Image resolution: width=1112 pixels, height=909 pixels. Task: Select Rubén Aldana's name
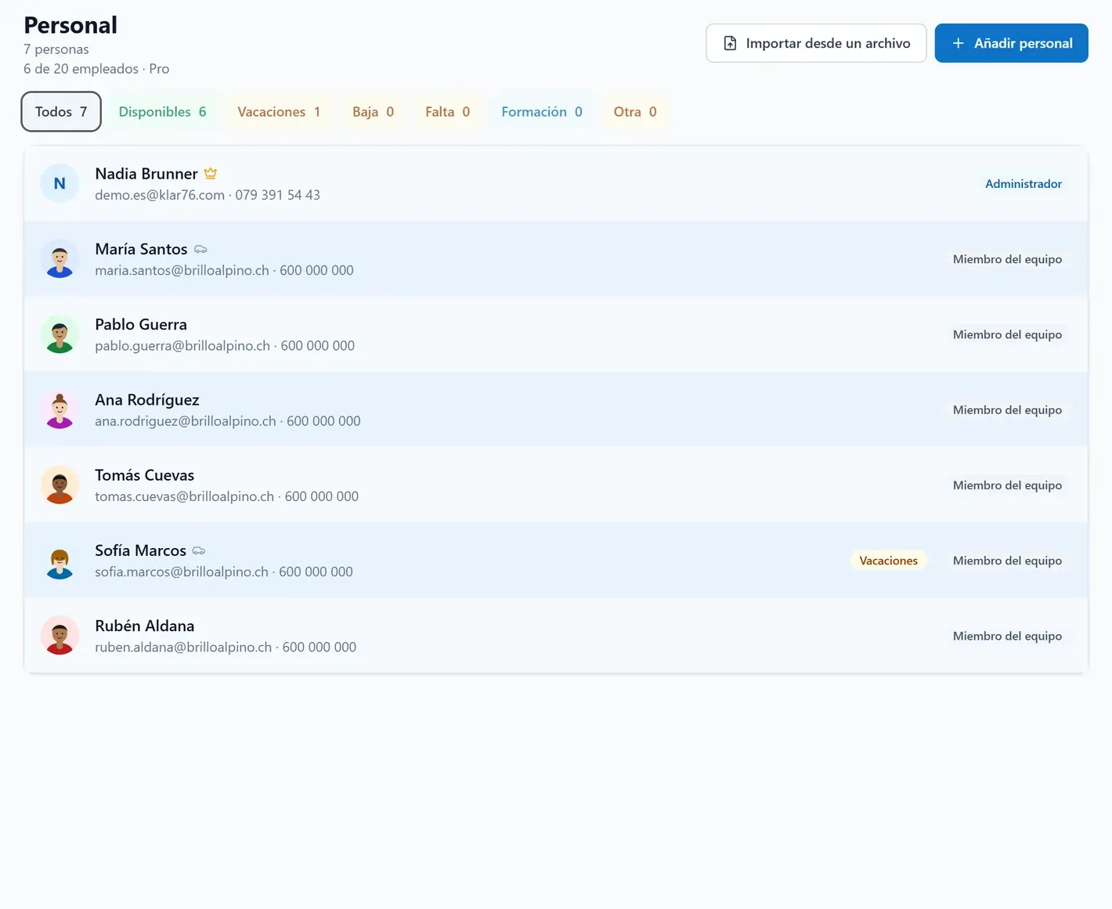pos(145,626)
